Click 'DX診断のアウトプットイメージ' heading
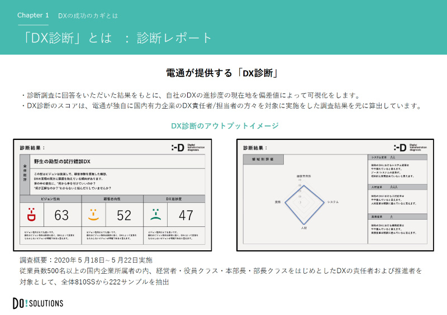447x315 pixels. [x=225, y=126]
